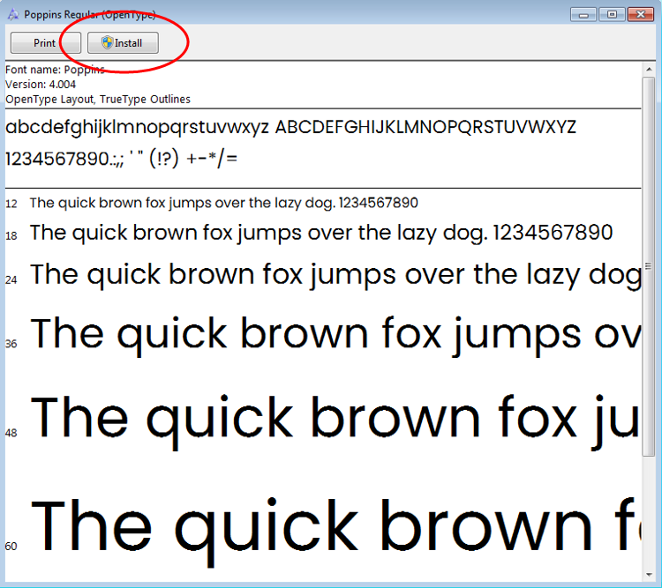Click the 12 point sample sentence
The image size is (662, 588).
pos(224,204)
